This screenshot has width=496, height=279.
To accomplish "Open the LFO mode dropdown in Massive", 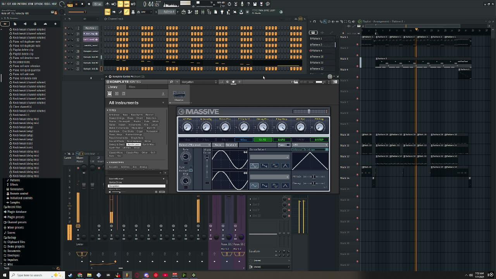I will [310, 145].
